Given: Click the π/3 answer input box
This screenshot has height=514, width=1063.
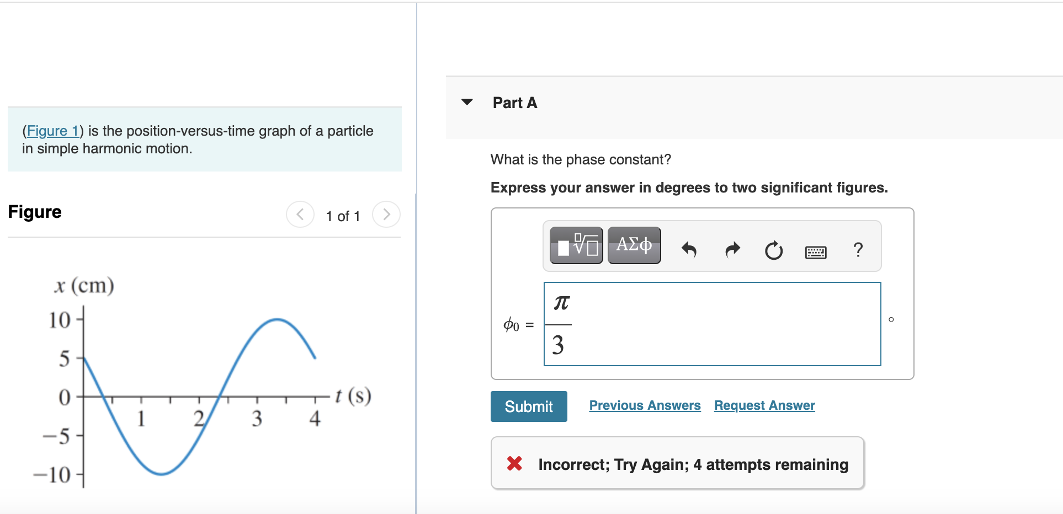Looking at the screenshot, I should 711,324.
